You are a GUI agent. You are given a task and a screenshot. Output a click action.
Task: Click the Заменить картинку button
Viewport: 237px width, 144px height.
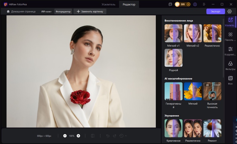[x=90, y=12]
